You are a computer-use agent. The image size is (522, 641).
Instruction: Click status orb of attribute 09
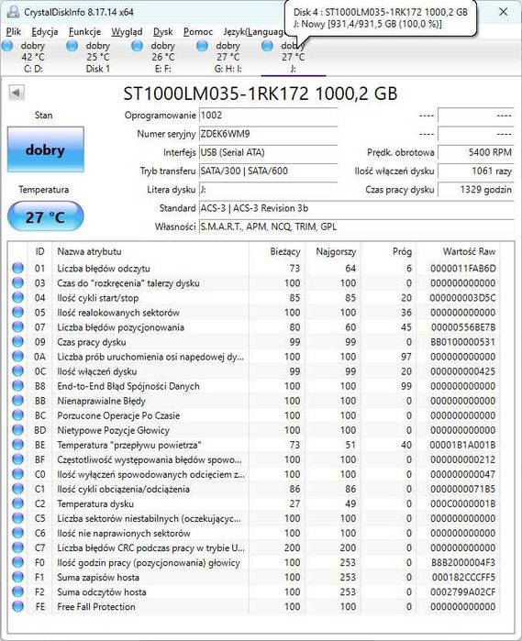tap(17, 342)
